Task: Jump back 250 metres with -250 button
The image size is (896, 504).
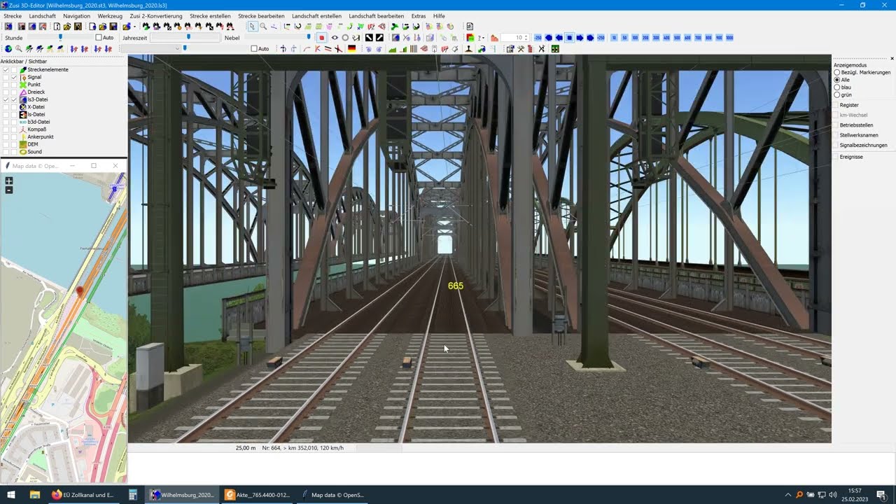Action: pyautogui.click(x=538, y=38)
